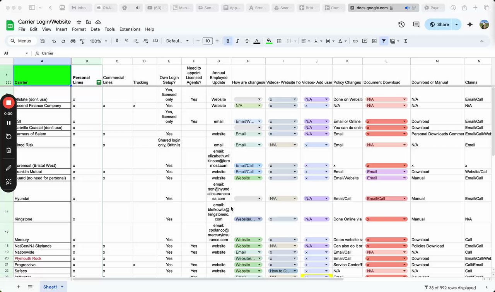This screenshot has height=292, width=495.
Task: Click the Print icon
Action: point(72,41)
